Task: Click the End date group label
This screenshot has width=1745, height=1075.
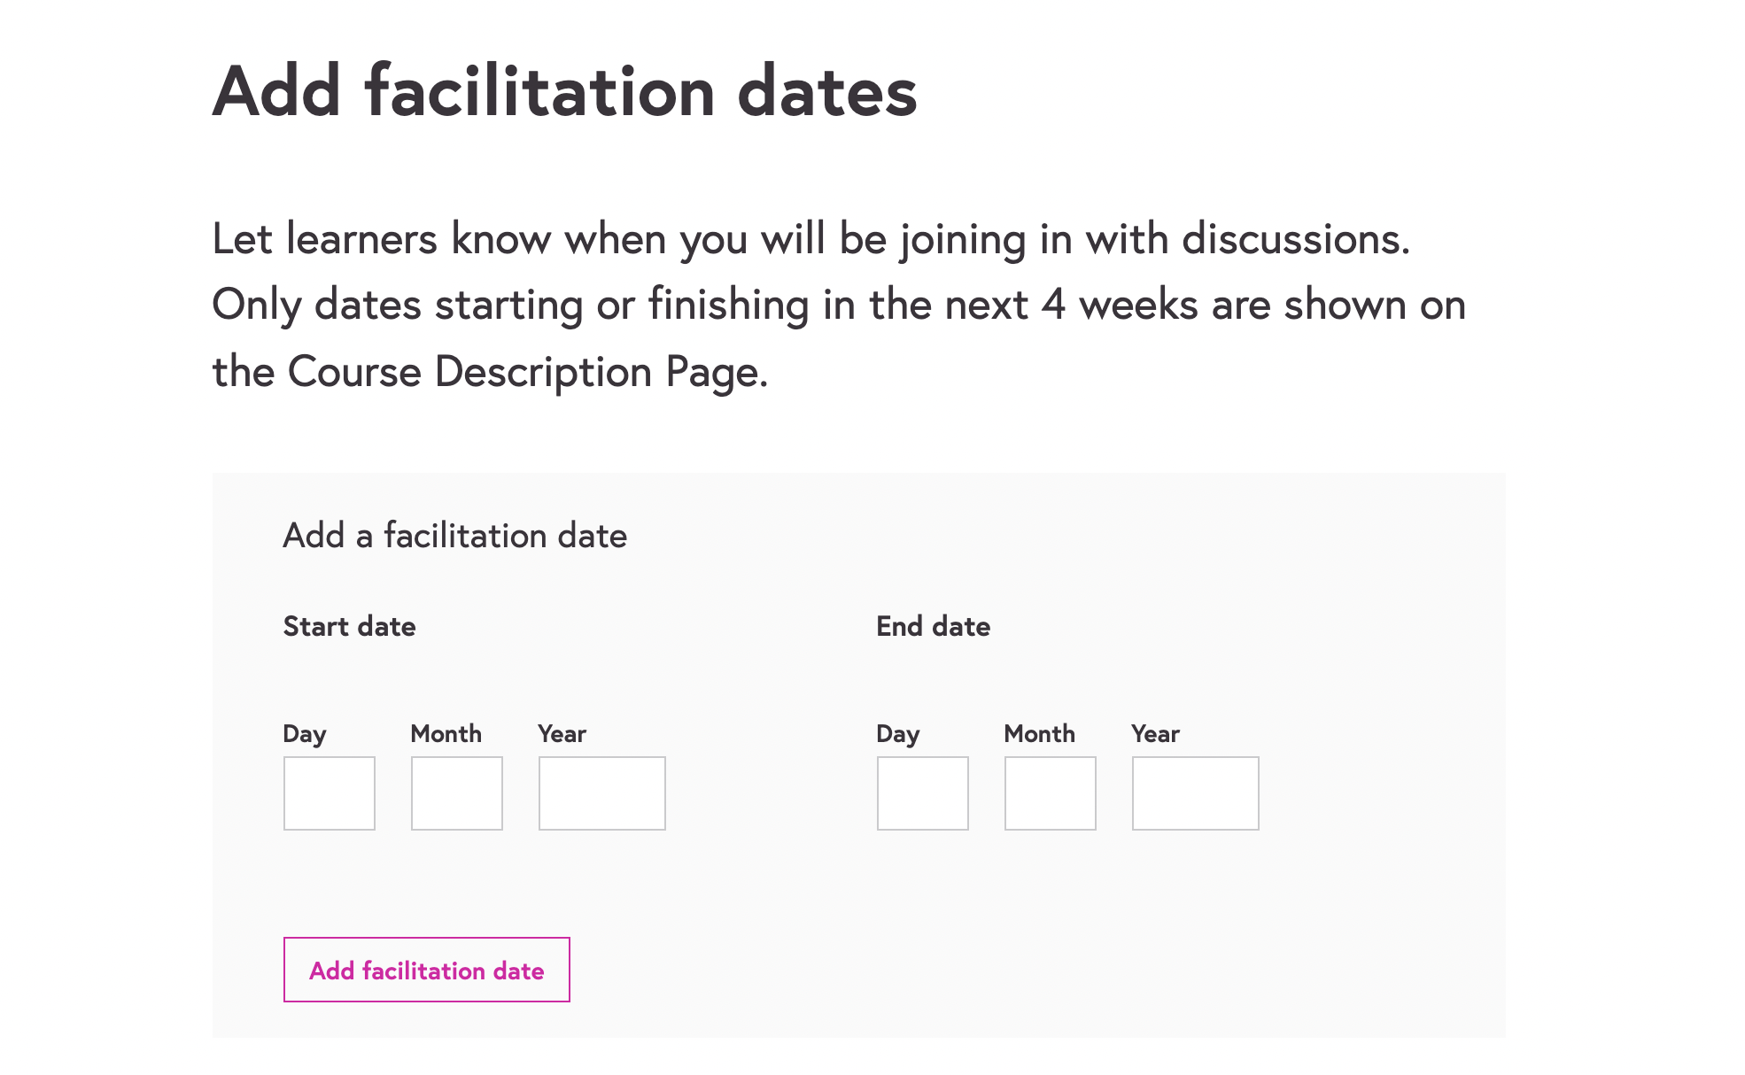Action: (933, 627)
